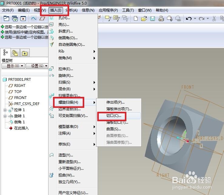Select the favorites tab with star folder
This screenshot has height=195, width=224.
25,53
